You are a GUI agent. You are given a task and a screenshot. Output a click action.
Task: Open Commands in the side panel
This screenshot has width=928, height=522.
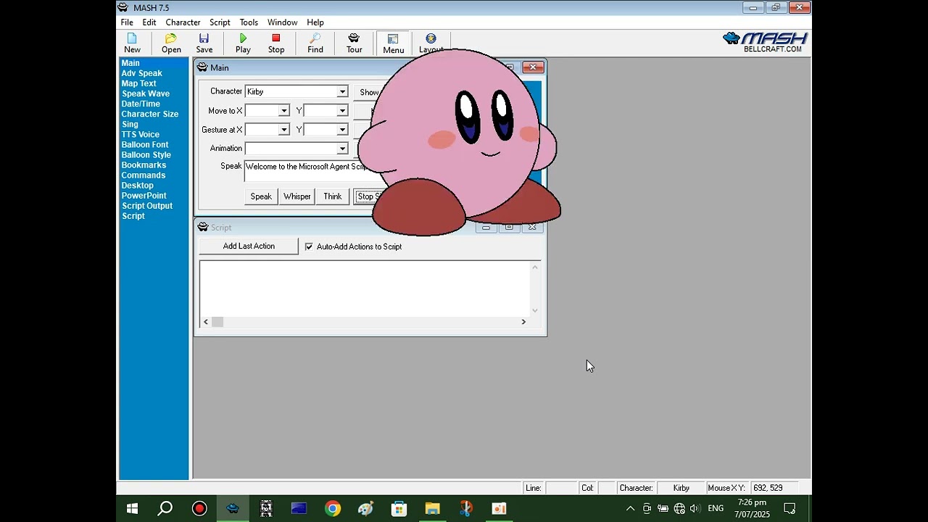coord(144,175)
